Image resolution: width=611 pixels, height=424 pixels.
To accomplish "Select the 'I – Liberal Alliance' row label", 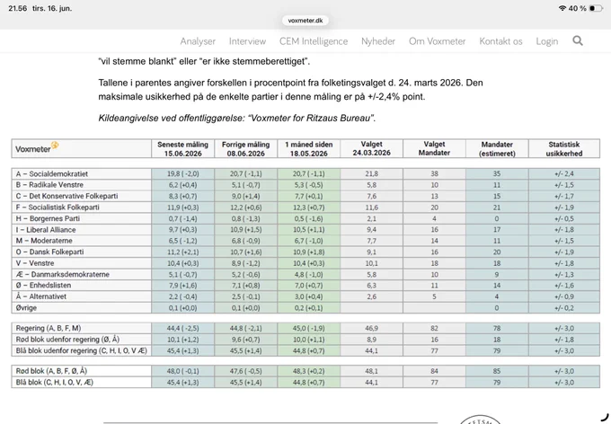I will 46,230.
